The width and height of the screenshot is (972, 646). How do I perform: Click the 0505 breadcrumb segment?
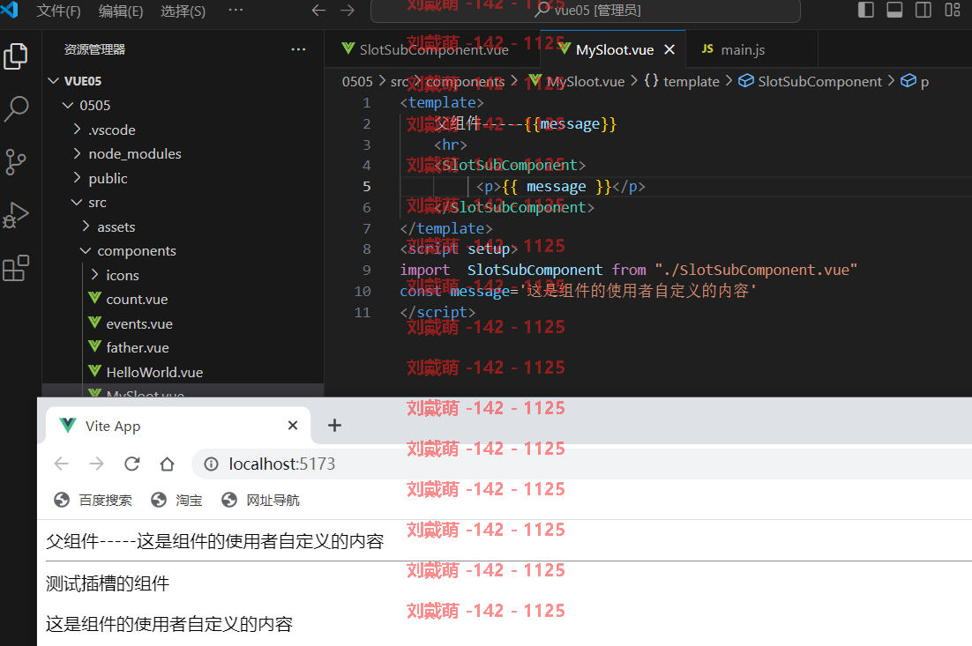357,82
